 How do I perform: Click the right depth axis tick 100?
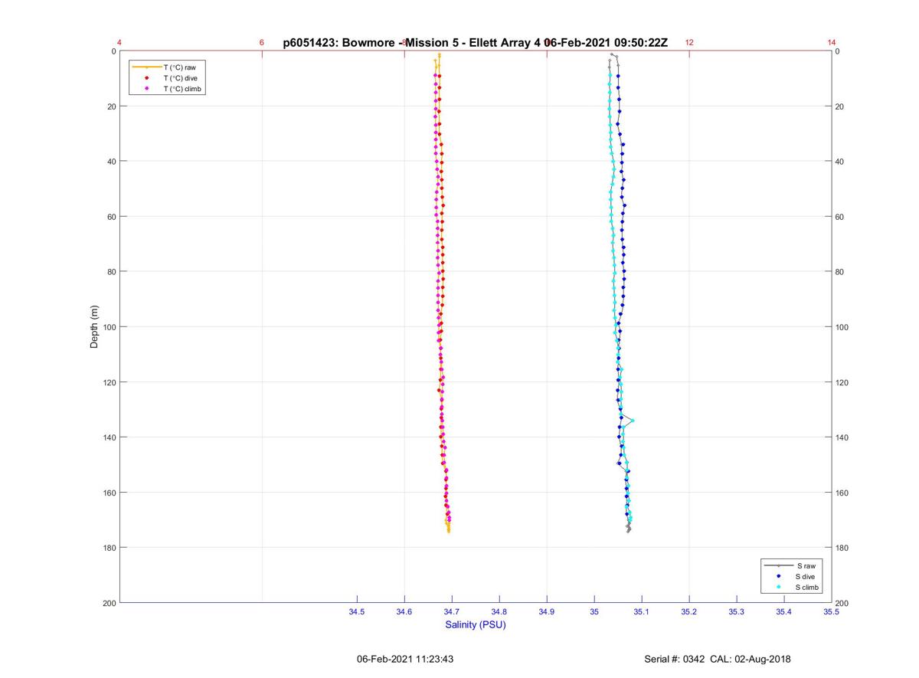(843, 327)
